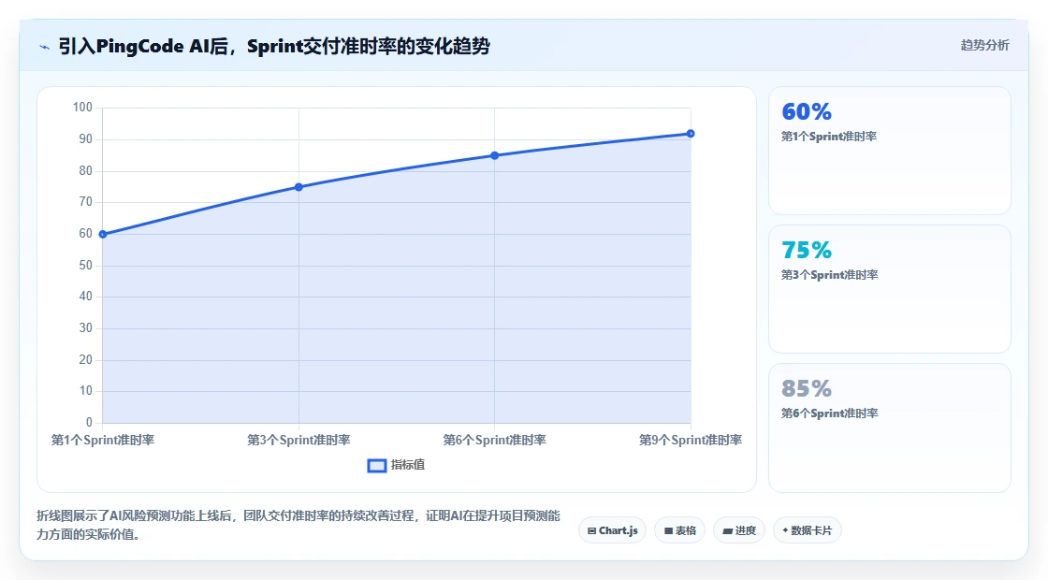
Task: Toggle the 指标值 legend swatch
Action: [x=377, y=466]
